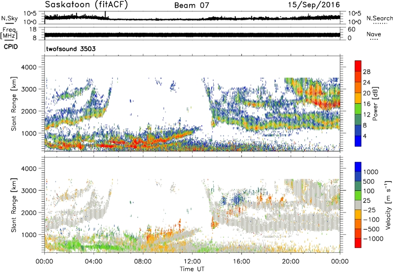Click the 'Time UT' axis title
This screenshot has height=272, width=393.
click(x=192, y=269)
